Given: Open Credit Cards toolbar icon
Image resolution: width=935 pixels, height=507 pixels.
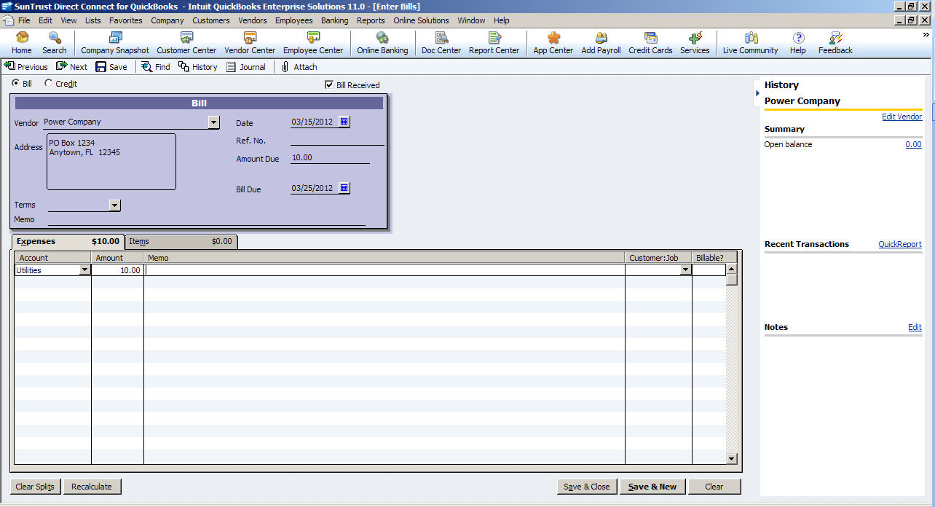Looking at the screenshot, I should point(650,43).
